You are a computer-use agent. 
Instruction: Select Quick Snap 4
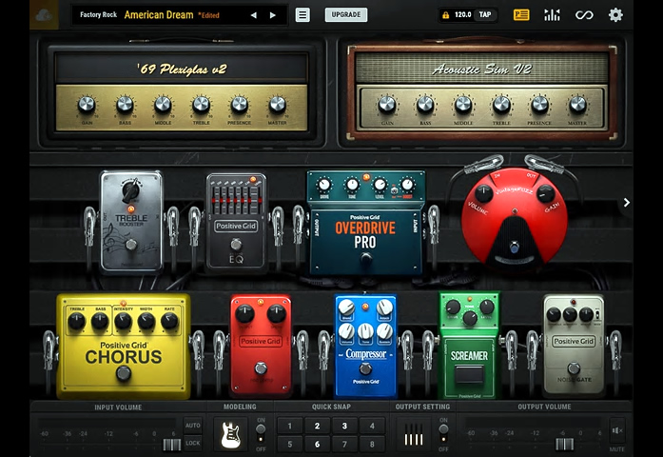(x=372, y=426)
